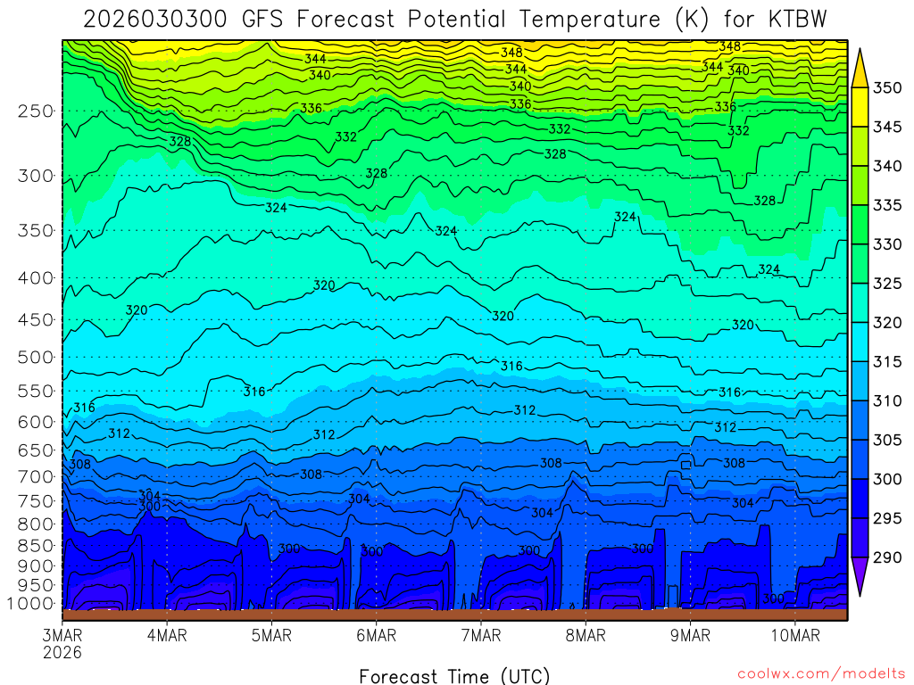
Task: Click the colorbar top arrow above 350
Action: [x=860, y=70]
